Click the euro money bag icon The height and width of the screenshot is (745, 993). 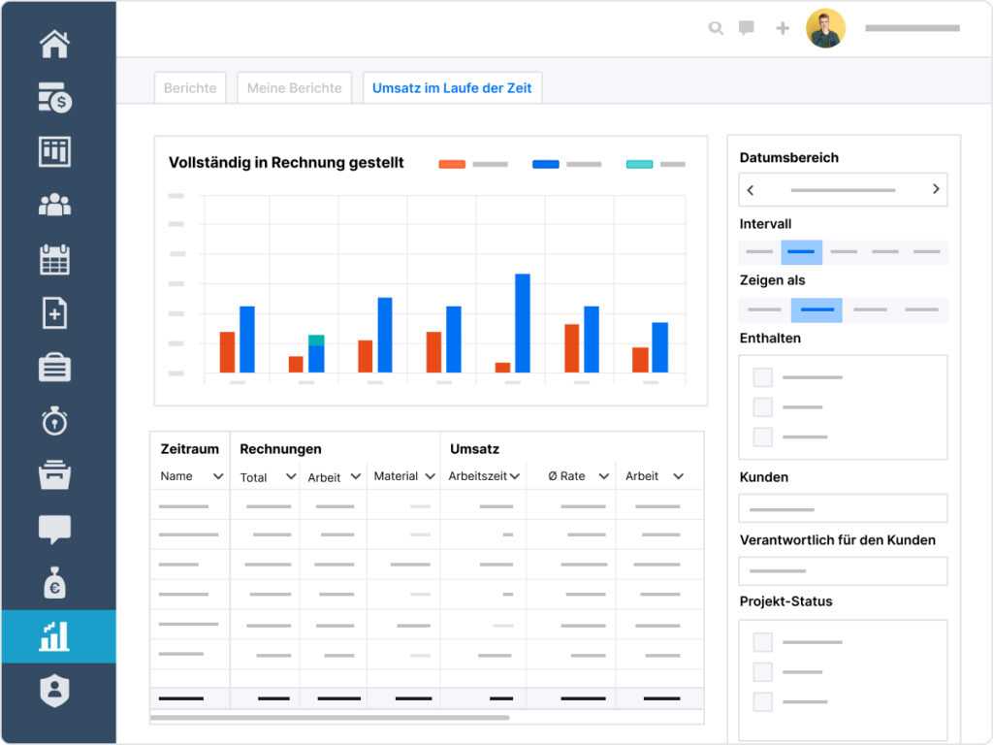pos(54,583)
